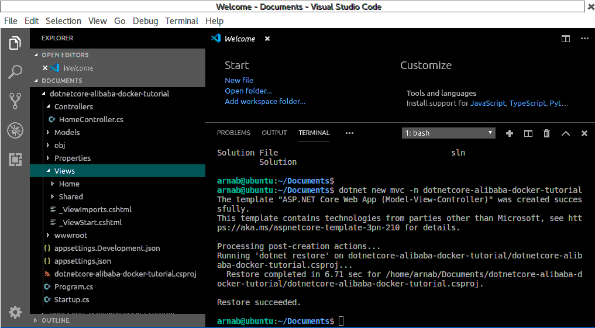The height and width of the screenshot is (328, 595).
Task: Collapse the Documents section header
Action: 118,81
